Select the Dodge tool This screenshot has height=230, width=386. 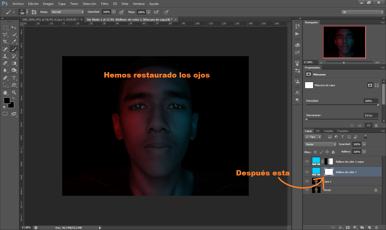14,70
